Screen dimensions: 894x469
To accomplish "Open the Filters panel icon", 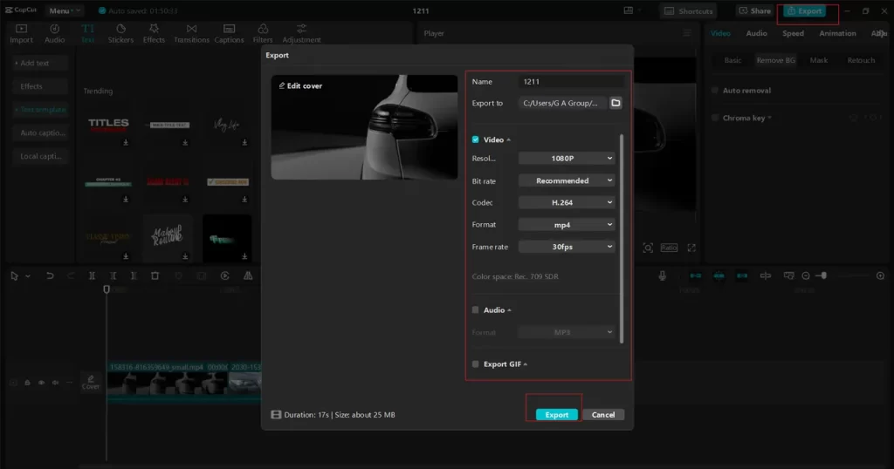I will pyautogui.click(x=263, y=30).
